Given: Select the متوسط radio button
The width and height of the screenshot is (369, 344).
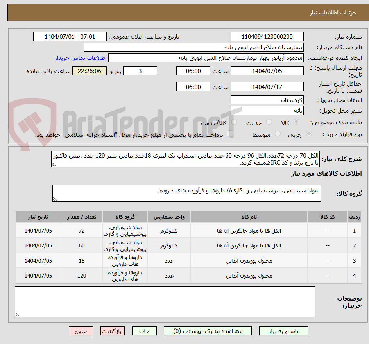Looking at the screenshot, I should 277,134.
